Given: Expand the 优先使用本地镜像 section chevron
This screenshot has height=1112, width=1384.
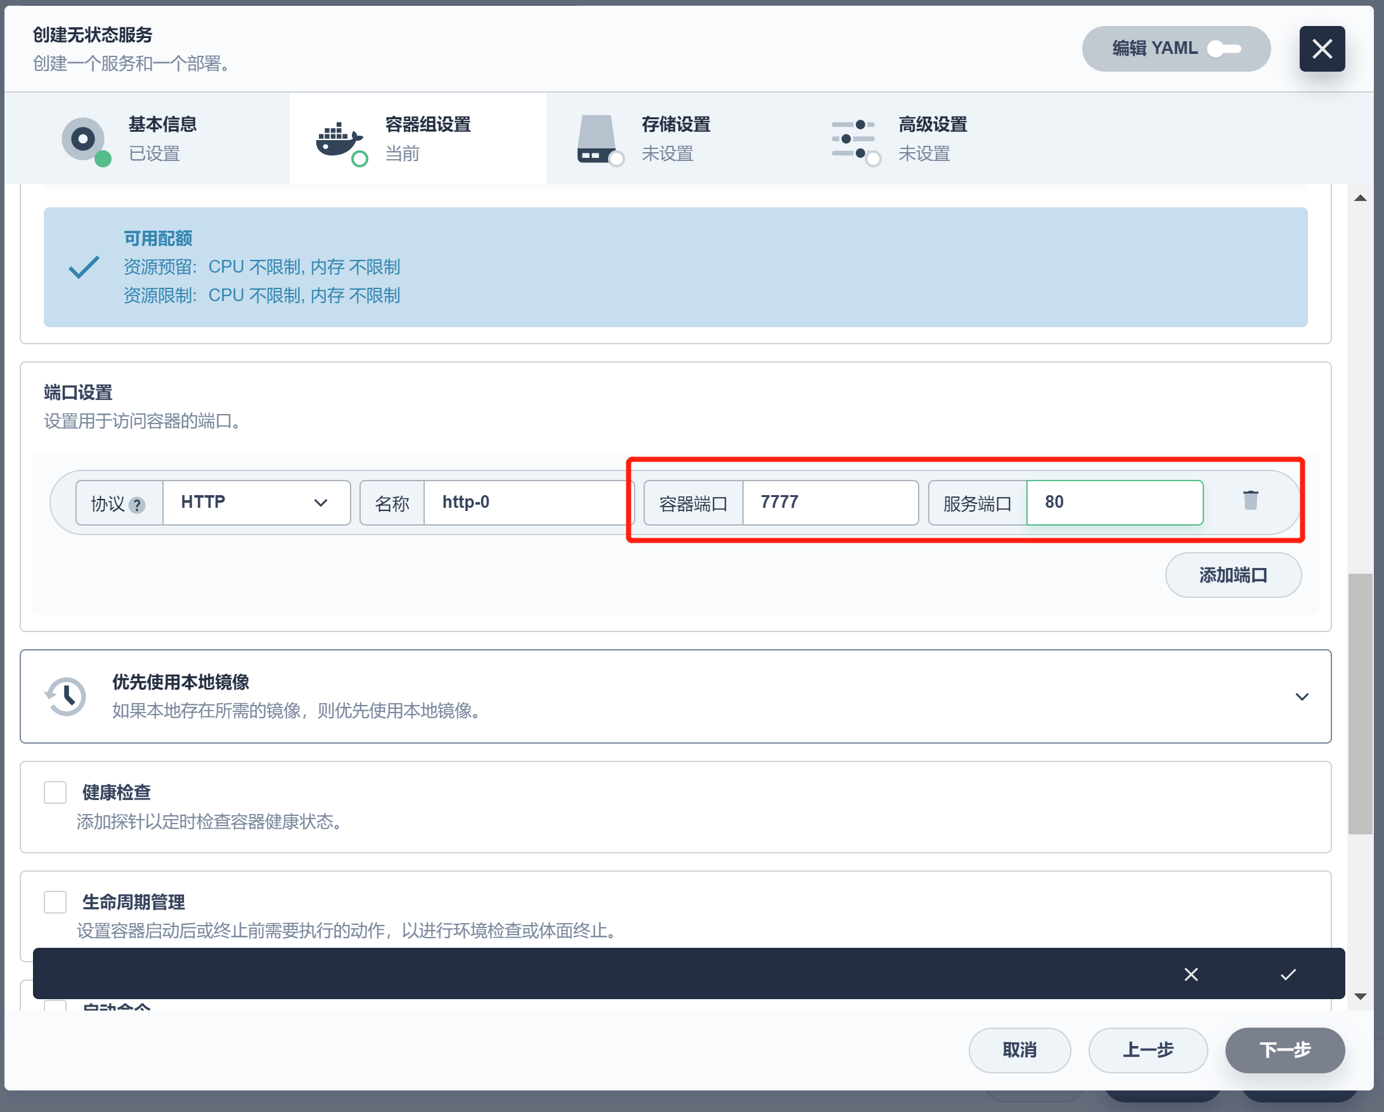Looking at the screenshot, I should pos(1301,697).
